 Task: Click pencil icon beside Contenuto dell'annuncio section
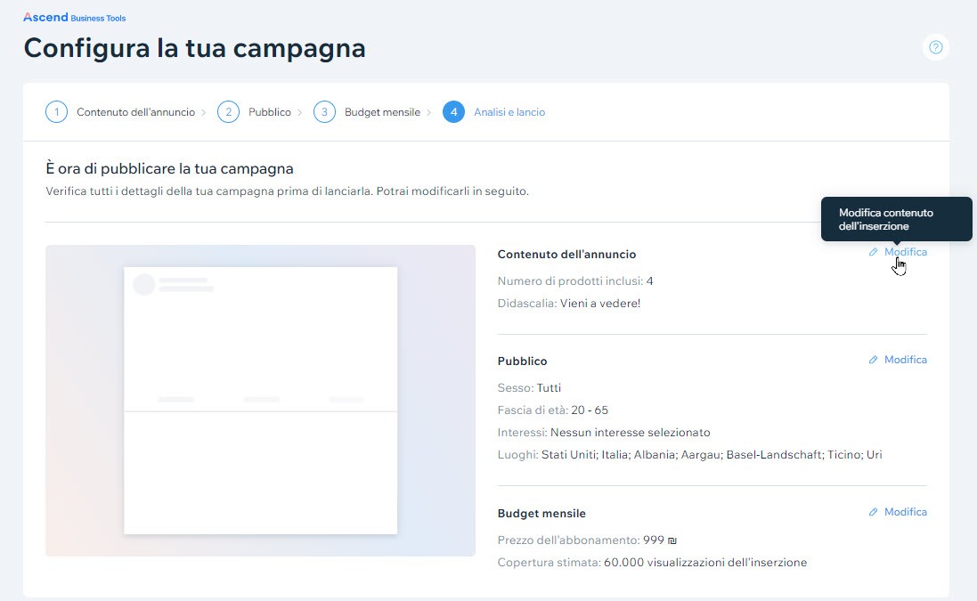click(x=873, y=252)
